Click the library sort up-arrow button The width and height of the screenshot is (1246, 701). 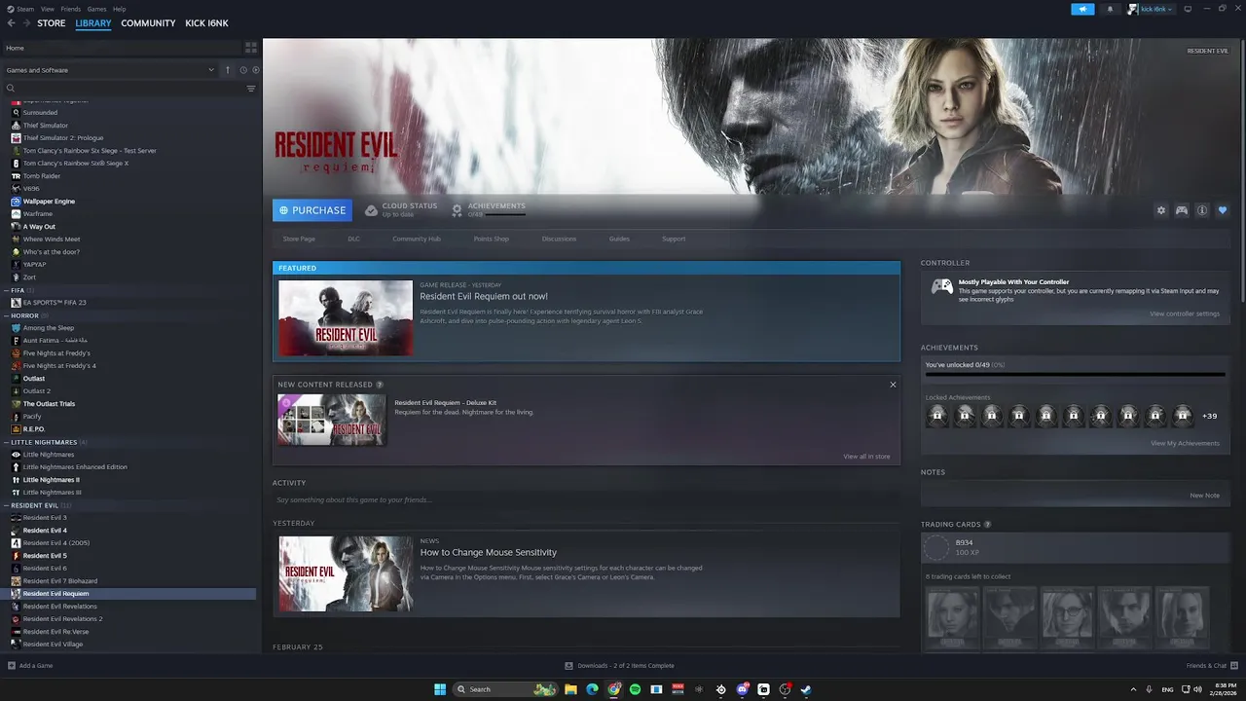click(228, 70)
